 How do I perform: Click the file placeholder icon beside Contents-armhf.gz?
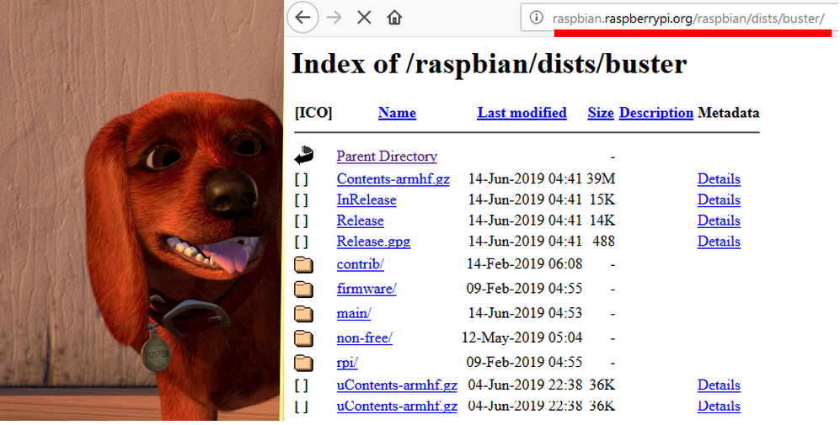(302, 179)
